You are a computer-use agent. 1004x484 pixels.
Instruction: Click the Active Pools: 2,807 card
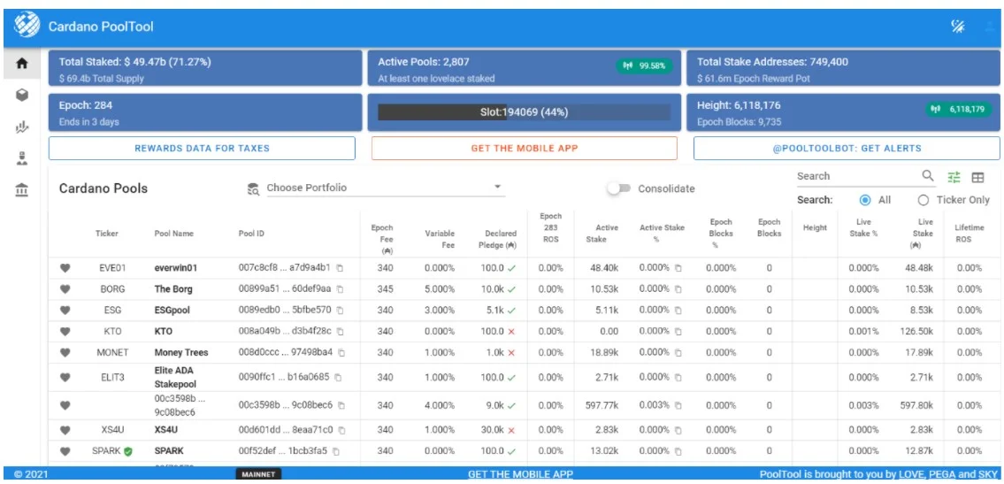coord(524,70)
